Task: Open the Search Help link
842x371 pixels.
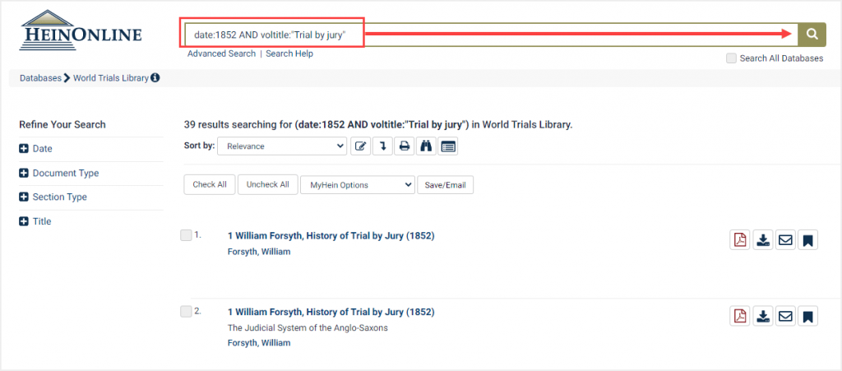Action: [289, 53]
